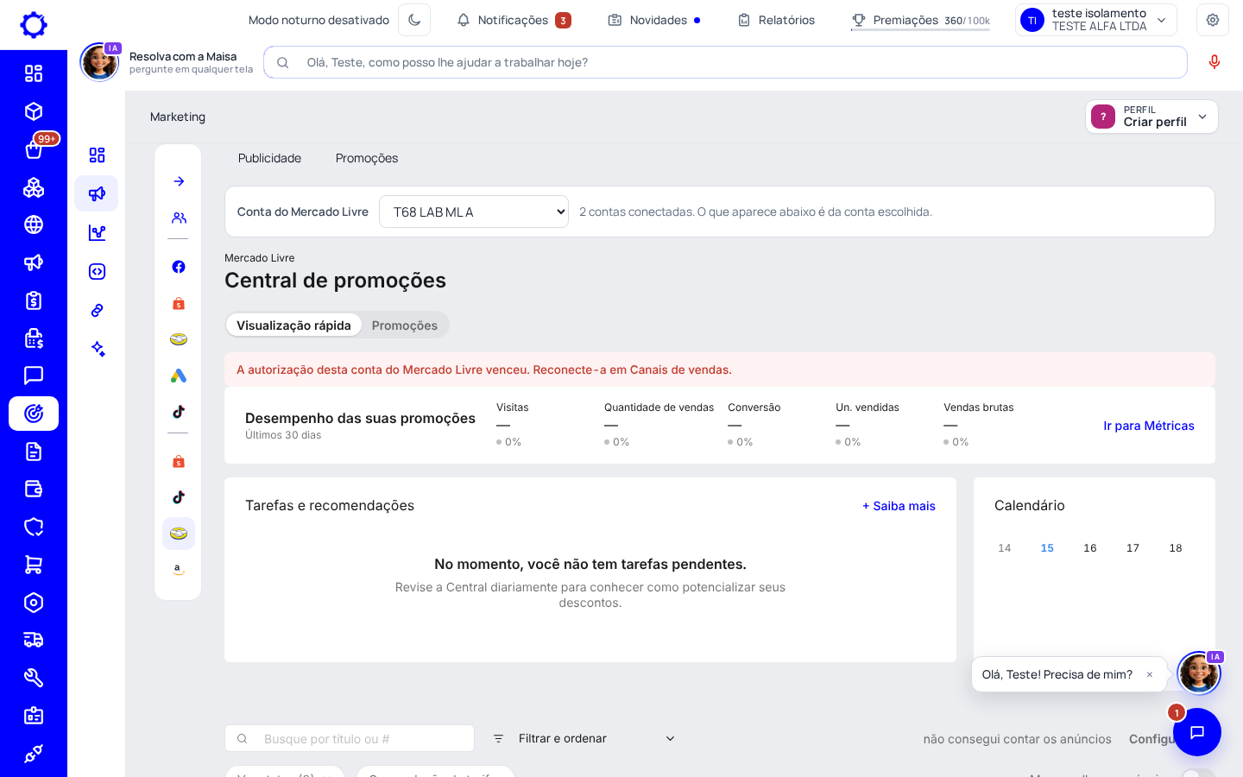Click the Premiações 360/100k progress bar

(x=920, y=21)
